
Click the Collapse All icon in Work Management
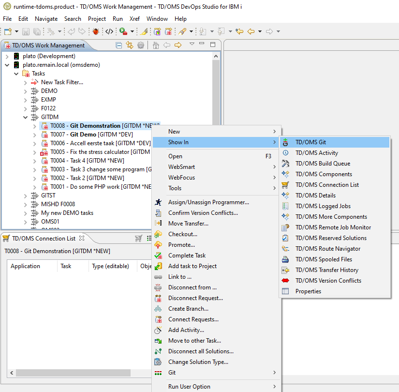coord(119,45)
